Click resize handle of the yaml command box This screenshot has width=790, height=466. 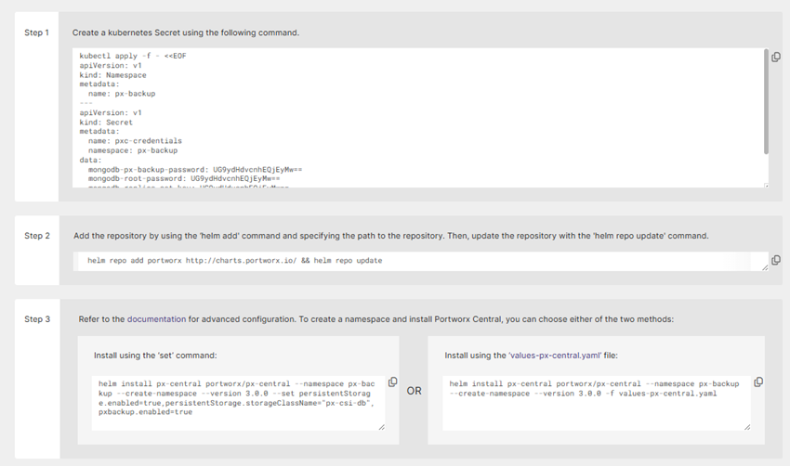click(x=746, y=427)
